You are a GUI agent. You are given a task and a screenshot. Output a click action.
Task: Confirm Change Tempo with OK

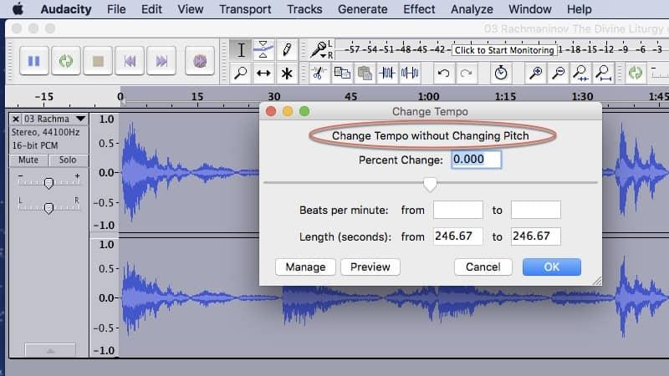pyautogui.click(x=552, y=267)
